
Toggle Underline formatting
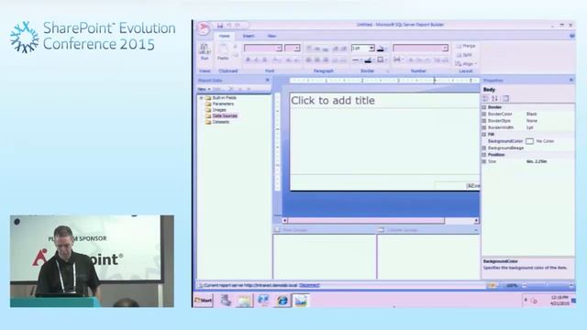click(x=265, y=60)
